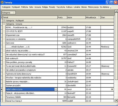The height and width of the screenshot is (106, 118).
Task: Select the Uczucia toolbar item
Action: pos(38,7)
